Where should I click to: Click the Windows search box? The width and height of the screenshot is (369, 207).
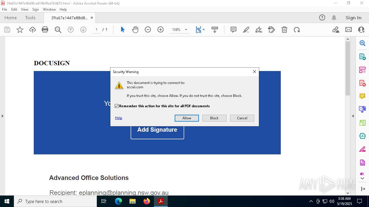pos(55,201)
